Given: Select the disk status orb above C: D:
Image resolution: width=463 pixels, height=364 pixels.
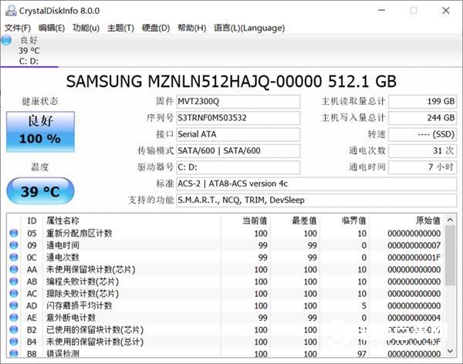Looking at the screenshot, I should pos(6,40).
